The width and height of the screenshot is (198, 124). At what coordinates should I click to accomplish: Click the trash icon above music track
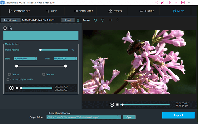pos(10,28)
